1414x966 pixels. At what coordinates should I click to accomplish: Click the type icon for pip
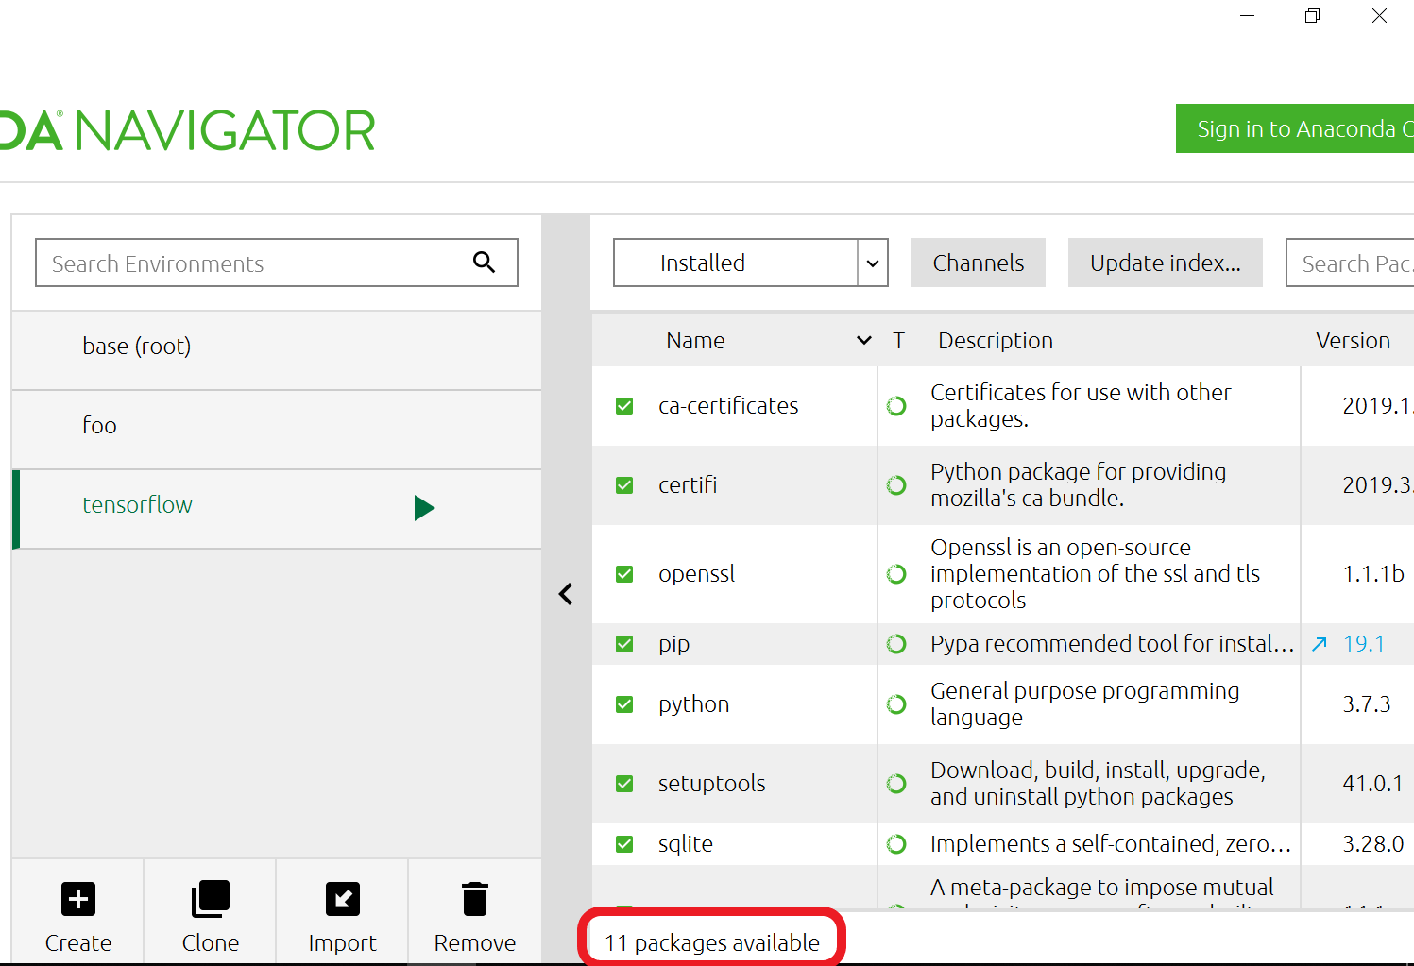coord(896,644)
